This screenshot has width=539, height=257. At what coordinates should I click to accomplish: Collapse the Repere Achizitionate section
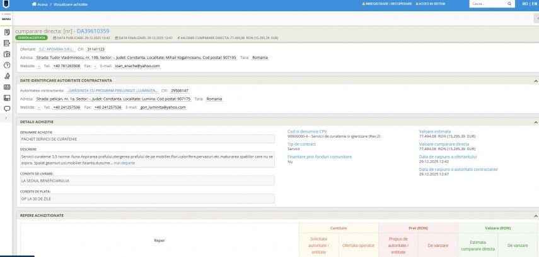(535, 216)
